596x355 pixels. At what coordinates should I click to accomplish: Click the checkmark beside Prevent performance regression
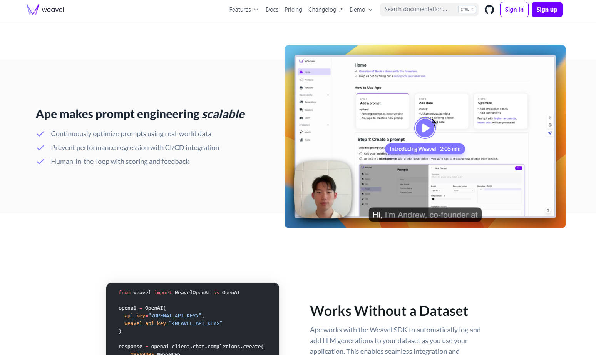(x=40, y=148)
